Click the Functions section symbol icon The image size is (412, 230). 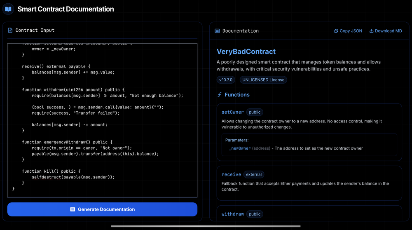(x=220, y=95)
